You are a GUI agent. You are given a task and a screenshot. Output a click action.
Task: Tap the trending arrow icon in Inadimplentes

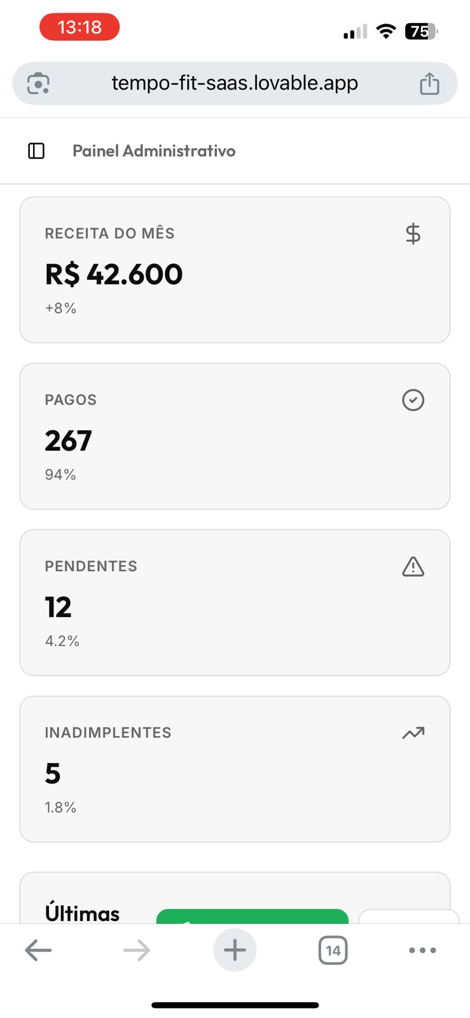click(413, 733)
